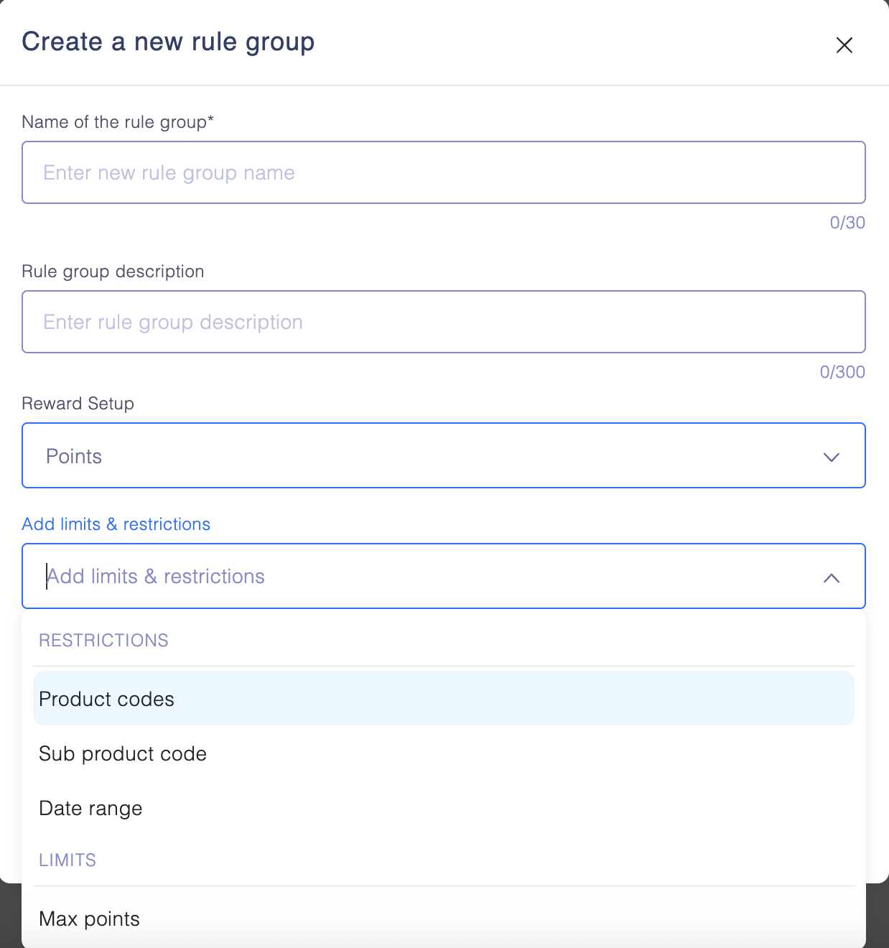Click the Reward Setup chevron-down arrow
This screenshot has height=948, width=889.
tap(831, 457)
